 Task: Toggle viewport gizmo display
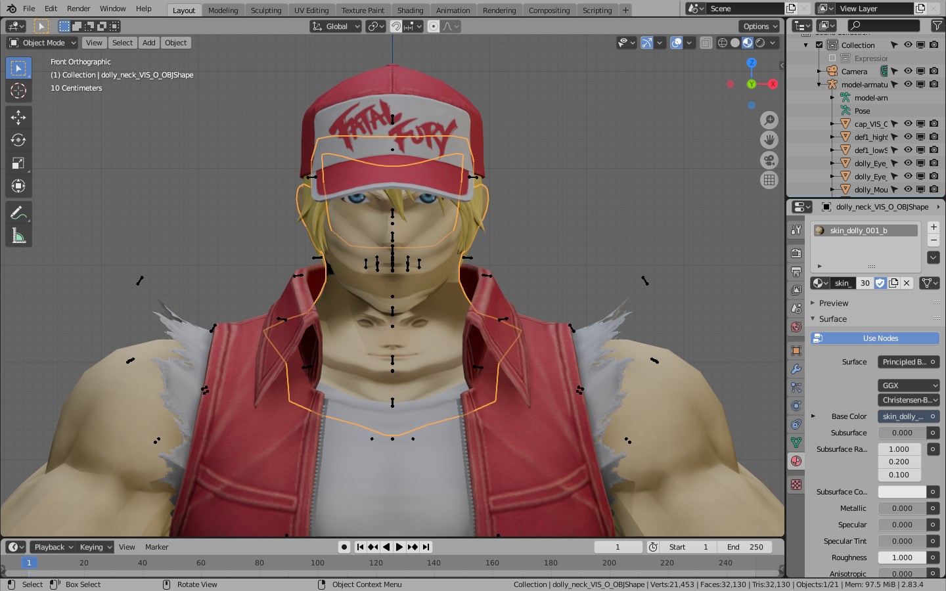click(x=647, y=43)
